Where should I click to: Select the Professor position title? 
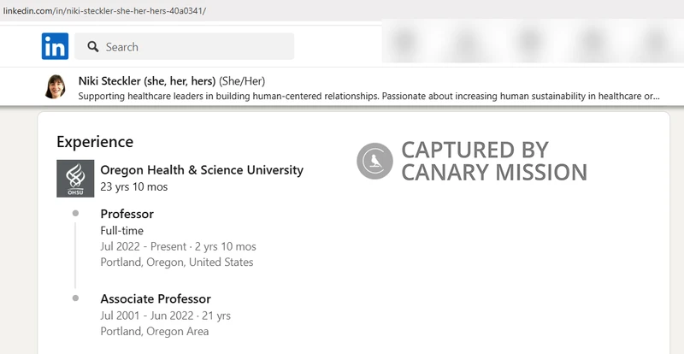(127, 214)
